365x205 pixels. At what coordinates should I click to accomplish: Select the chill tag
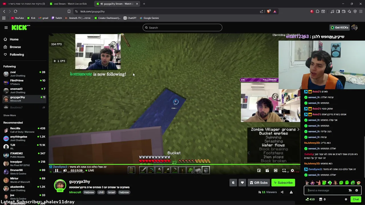click(x=101, y=192)
